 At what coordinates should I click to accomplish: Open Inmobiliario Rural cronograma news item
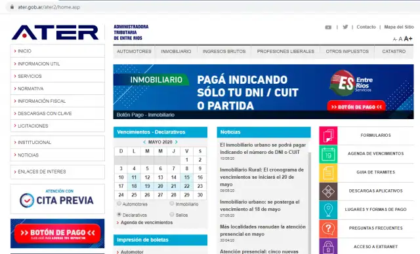pos(262,177)
